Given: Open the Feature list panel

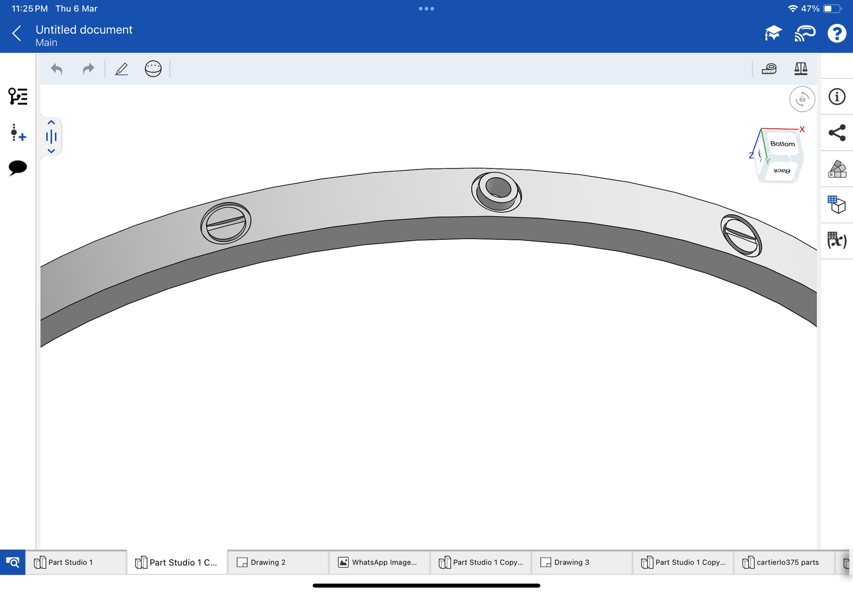Looking at the screenshot, I should 18,96.
